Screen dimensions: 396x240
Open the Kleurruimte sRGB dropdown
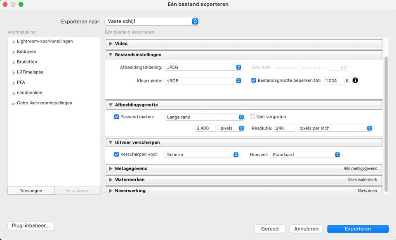click(203, 81)
